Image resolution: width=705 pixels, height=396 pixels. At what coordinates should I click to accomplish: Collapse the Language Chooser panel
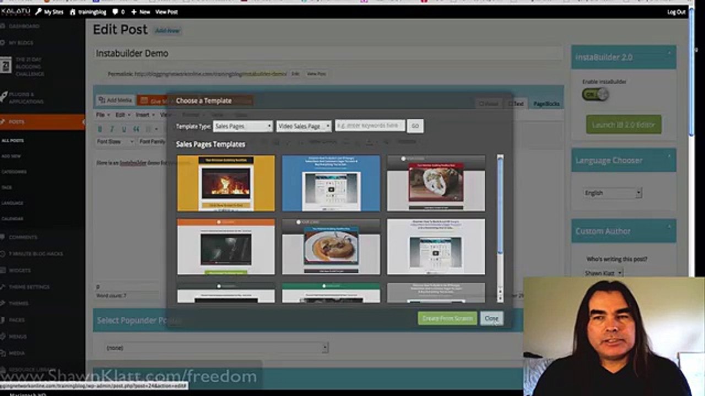[669, 156]
